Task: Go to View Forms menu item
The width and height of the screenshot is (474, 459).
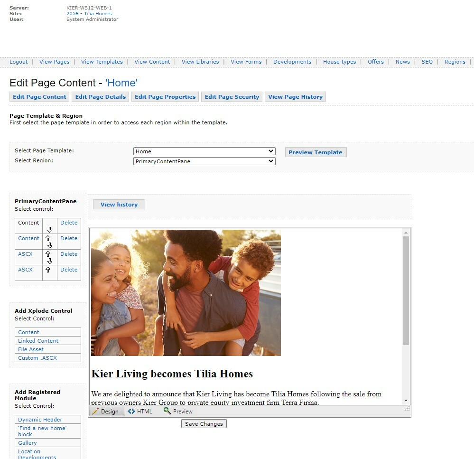Action: click(246, 62)
